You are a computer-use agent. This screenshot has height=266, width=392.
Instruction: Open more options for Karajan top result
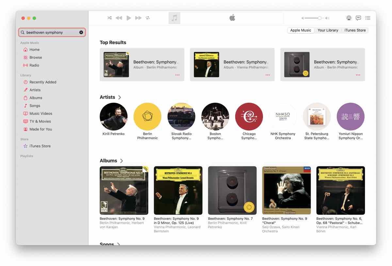coord(177,75)
